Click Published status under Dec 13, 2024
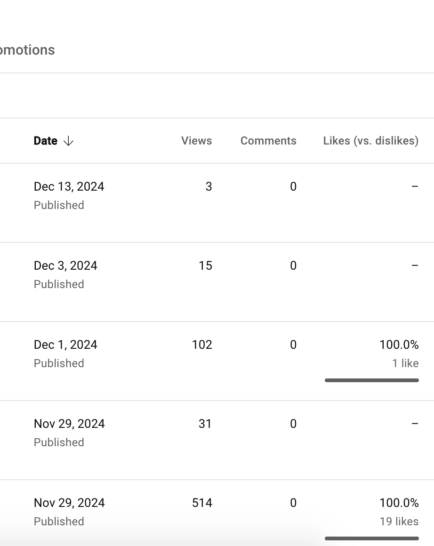This screenshot has width=434, height=546. [59, 205]
